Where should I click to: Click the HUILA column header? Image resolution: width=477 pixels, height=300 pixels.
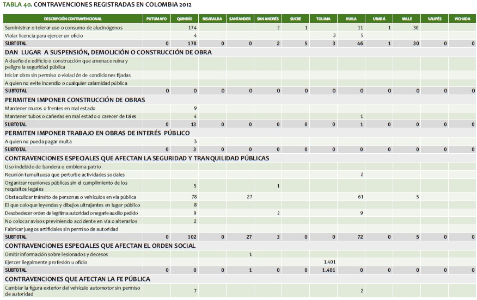point(351,19)
